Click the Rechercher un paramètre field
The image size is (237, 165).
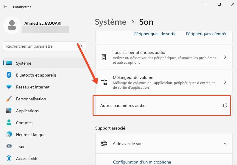45,46
